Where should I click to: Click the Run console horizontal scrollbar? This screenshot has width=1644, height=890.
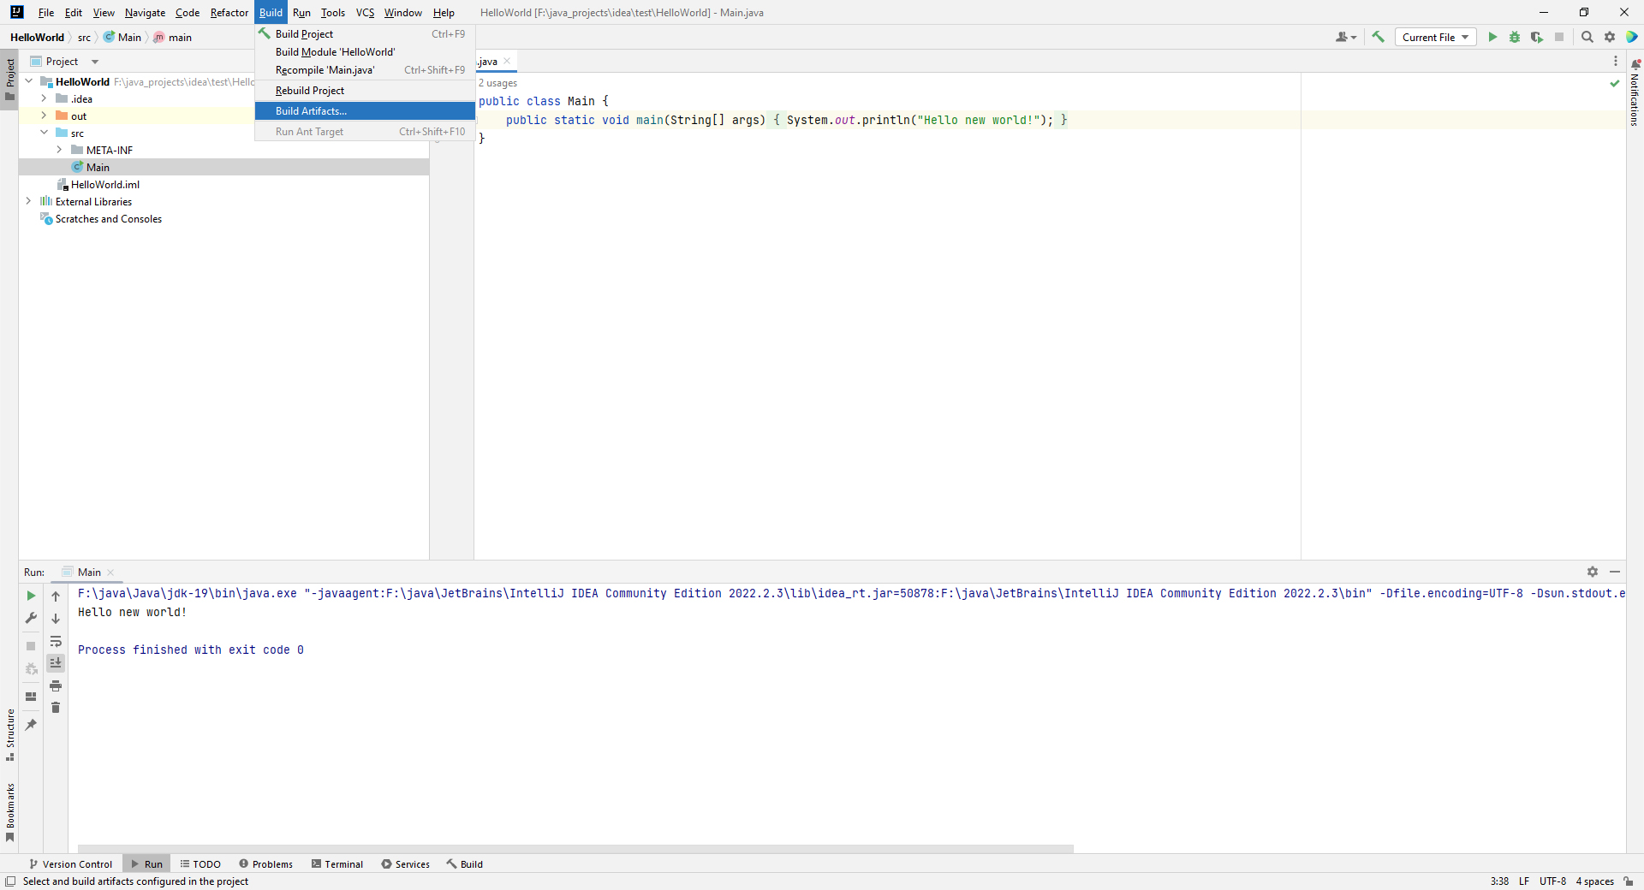575,848
